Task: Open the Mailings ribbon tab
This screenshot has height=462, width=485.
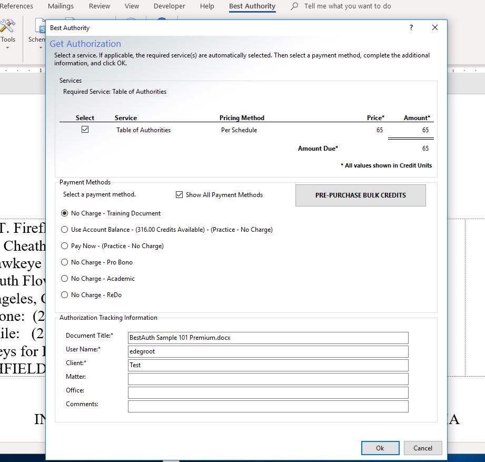Action: [61, 6]
